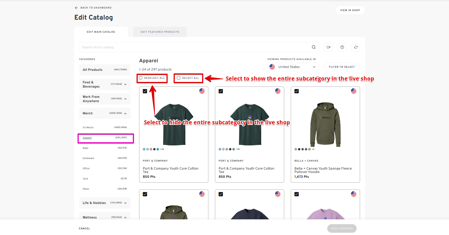Image resolution: width=449 pixels, height=235 pixels.
Task: Open the video tutorial camera icon
Action: (x=328, y=47)
